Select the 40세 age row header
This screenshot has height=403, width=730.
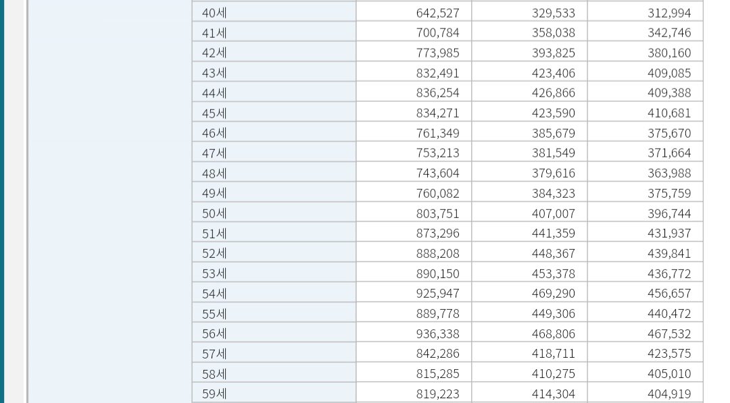274,13
